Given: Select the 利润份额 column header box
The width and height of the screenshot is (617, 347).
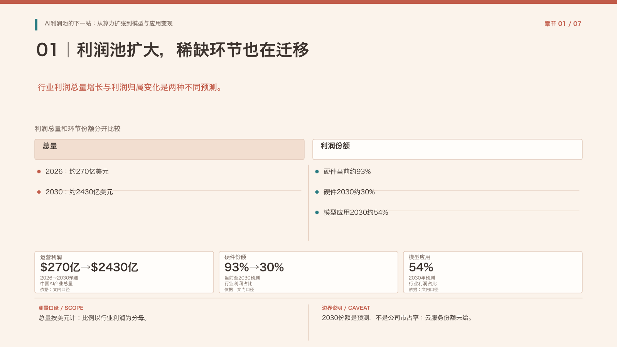Looking at the screenshot, I should (x=447, y=149).
